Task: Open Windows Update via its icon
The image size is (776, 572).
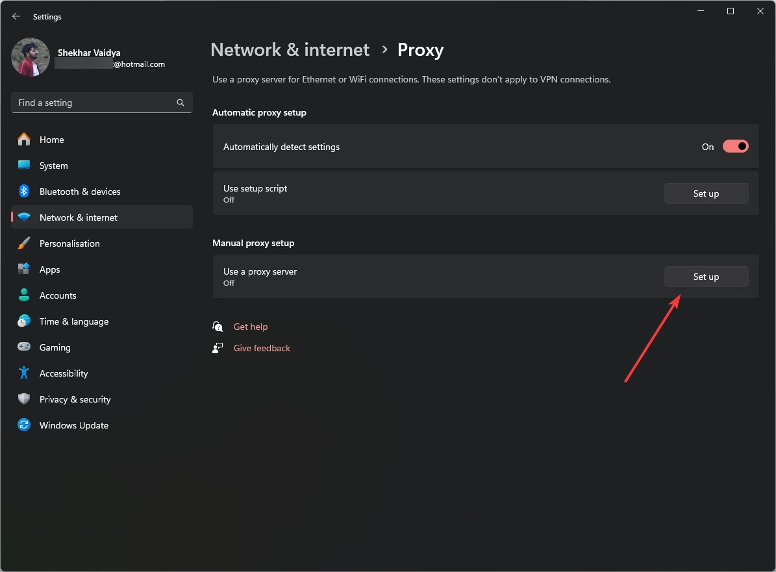Action: (x=24, y=425)
